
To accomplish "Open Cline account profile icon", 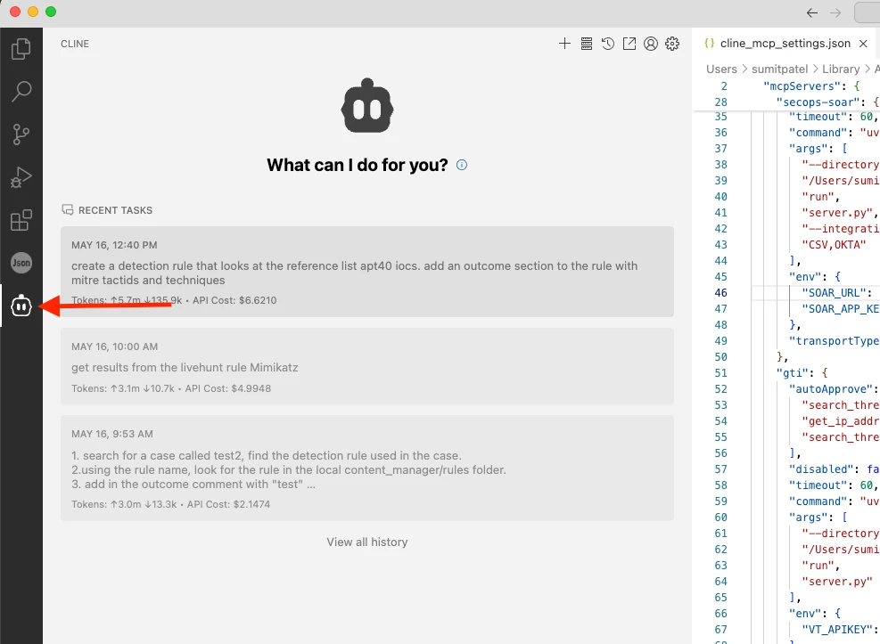I will (651, 44).
